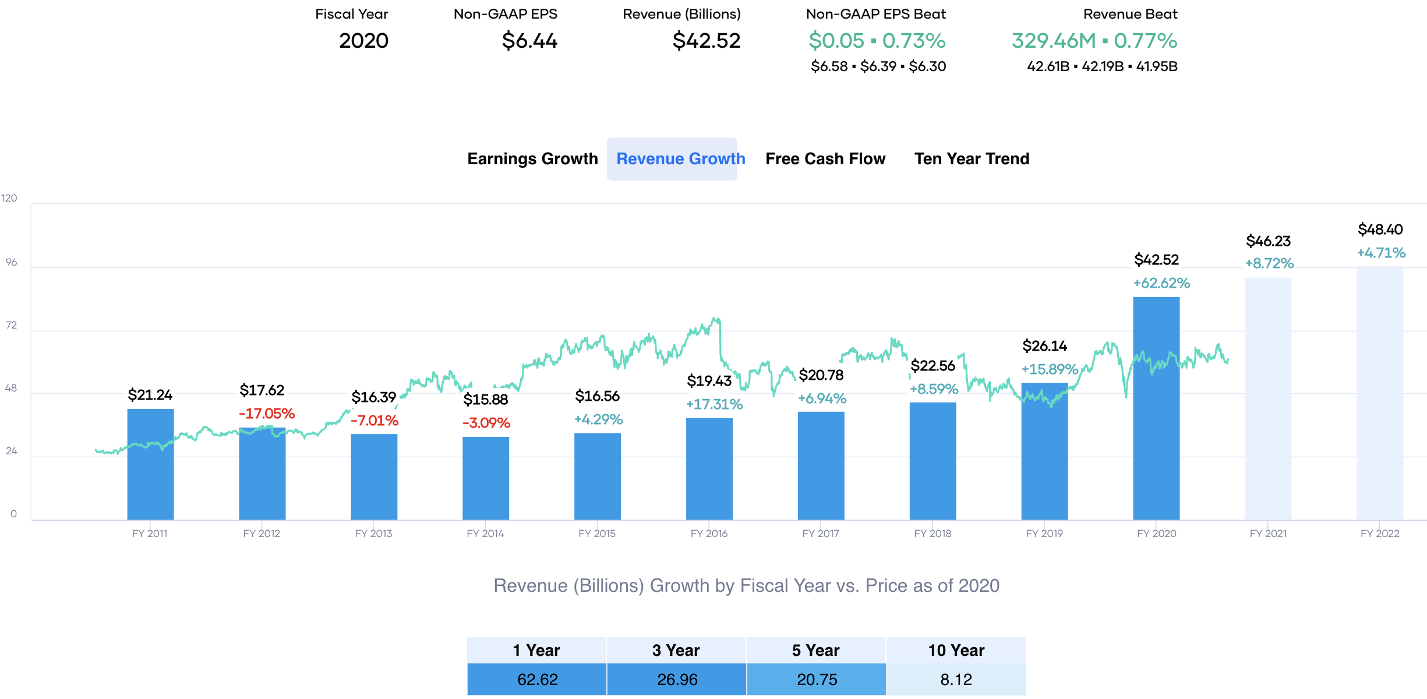Screen dimensions: 1427x699
Task: Click the $19.43 revenue label
Action: pos(709,381)
